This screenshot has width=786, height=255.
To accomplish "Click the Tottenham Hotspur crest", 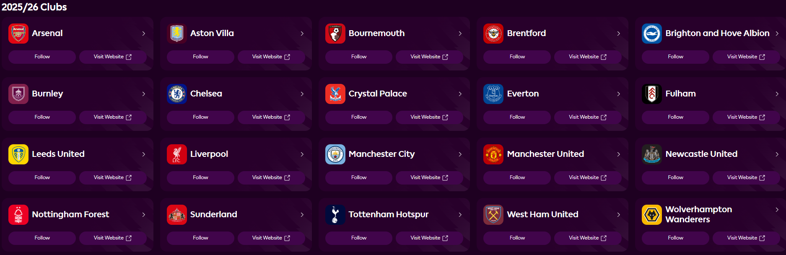I will [x=335, y=214].
